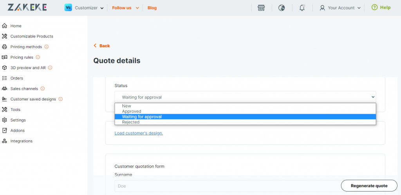Click the 3D preview cube icon
The image size is (401, 195).
click(x=4, y=68)
